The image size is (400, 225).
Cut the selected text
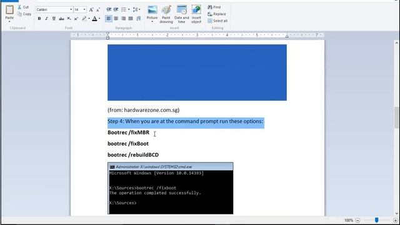pyautogui.click(x=23, y=7)
